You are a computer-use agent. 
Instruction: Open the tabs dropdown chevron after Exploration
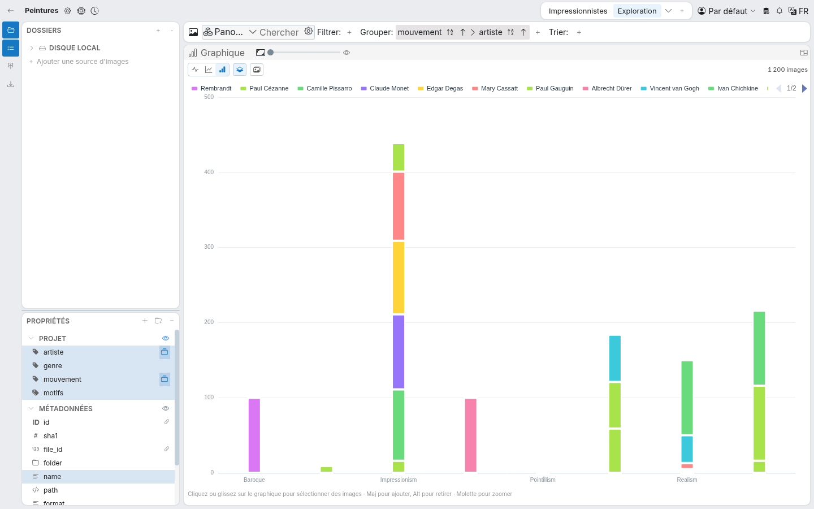pyautogui.click(x=668, y=11)
